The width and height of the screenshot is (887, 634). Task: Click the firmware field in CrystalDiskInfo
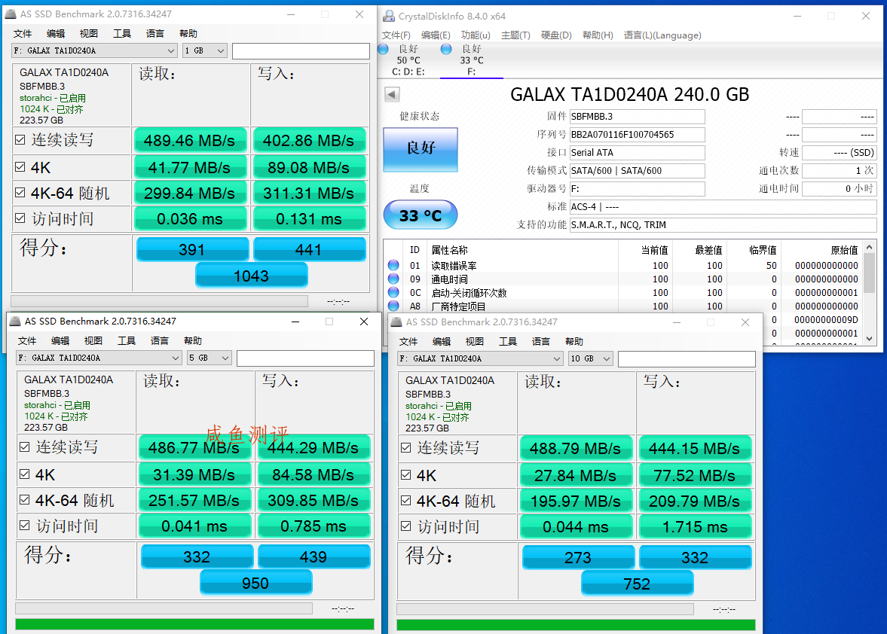[637, 117]
